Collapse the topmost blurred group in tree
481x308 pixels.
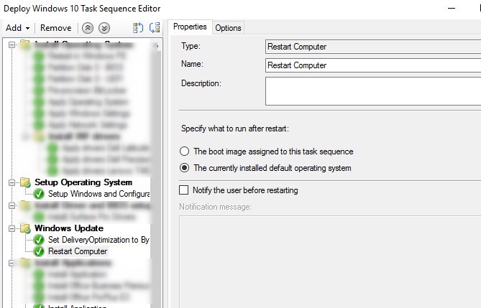point(12,45)
